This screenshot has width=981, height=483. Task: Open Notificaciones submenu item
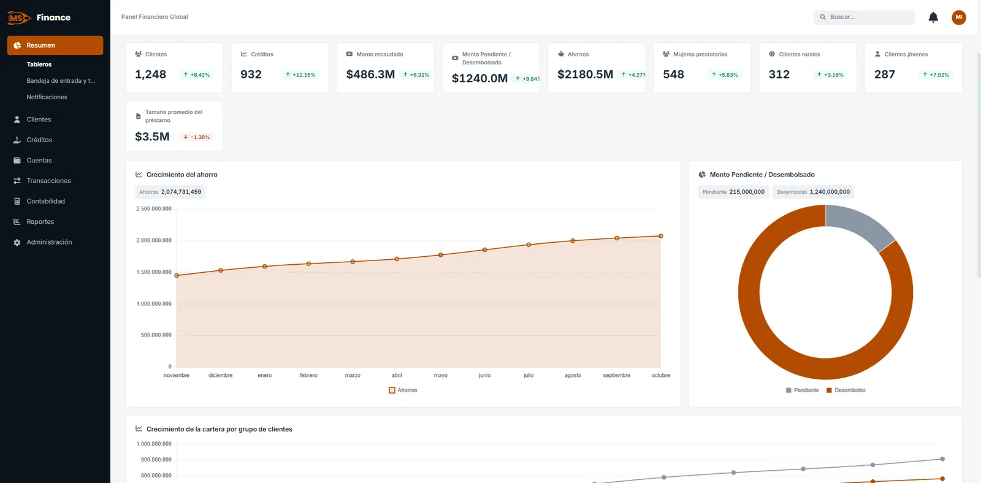point(47,97)
